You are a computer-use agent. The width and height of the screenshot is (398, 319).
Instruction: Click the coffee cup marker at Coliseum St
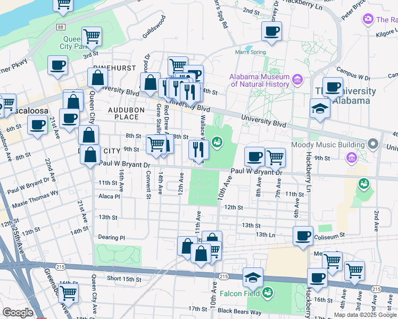click(x=303, y=238)
